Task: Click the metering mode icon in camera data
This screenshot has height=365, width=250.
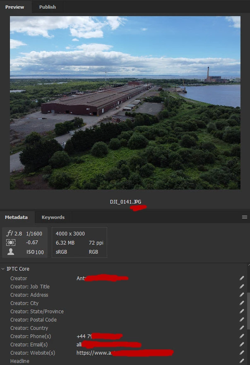Action: (11, 243)
